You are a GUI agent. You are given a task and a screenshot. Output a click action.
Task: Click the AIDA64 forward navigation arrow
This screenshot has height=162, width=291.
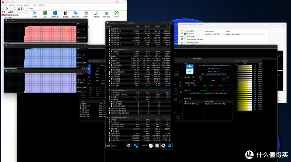click(7, 9)
